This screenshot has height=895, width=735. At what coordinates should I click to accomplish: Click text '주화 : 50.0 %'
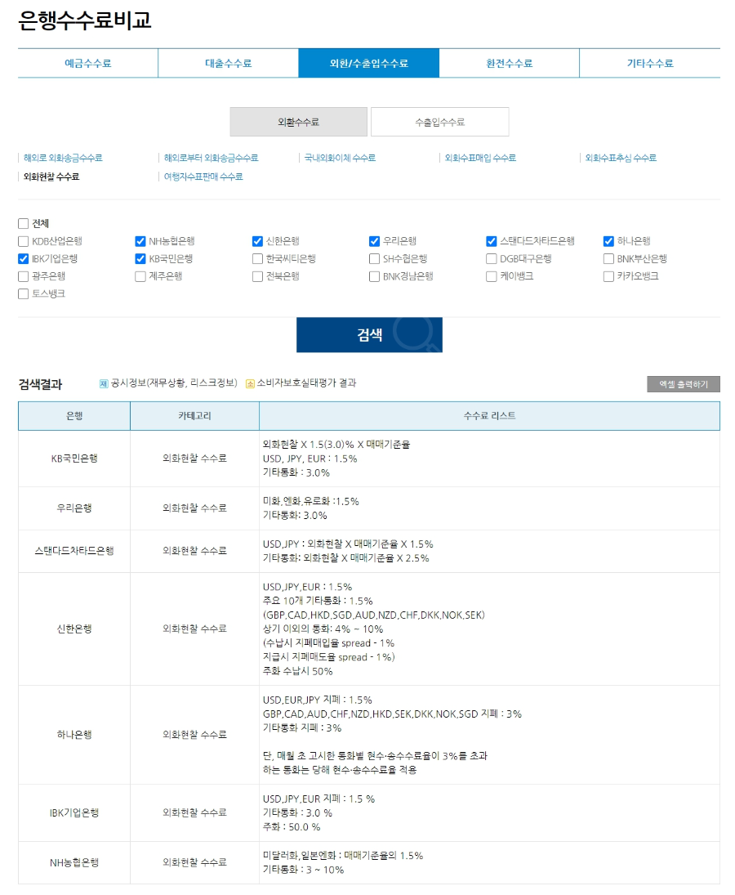pos(292,827)
